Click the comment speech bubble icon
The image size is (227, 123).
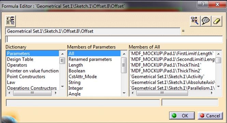[205, 21]
